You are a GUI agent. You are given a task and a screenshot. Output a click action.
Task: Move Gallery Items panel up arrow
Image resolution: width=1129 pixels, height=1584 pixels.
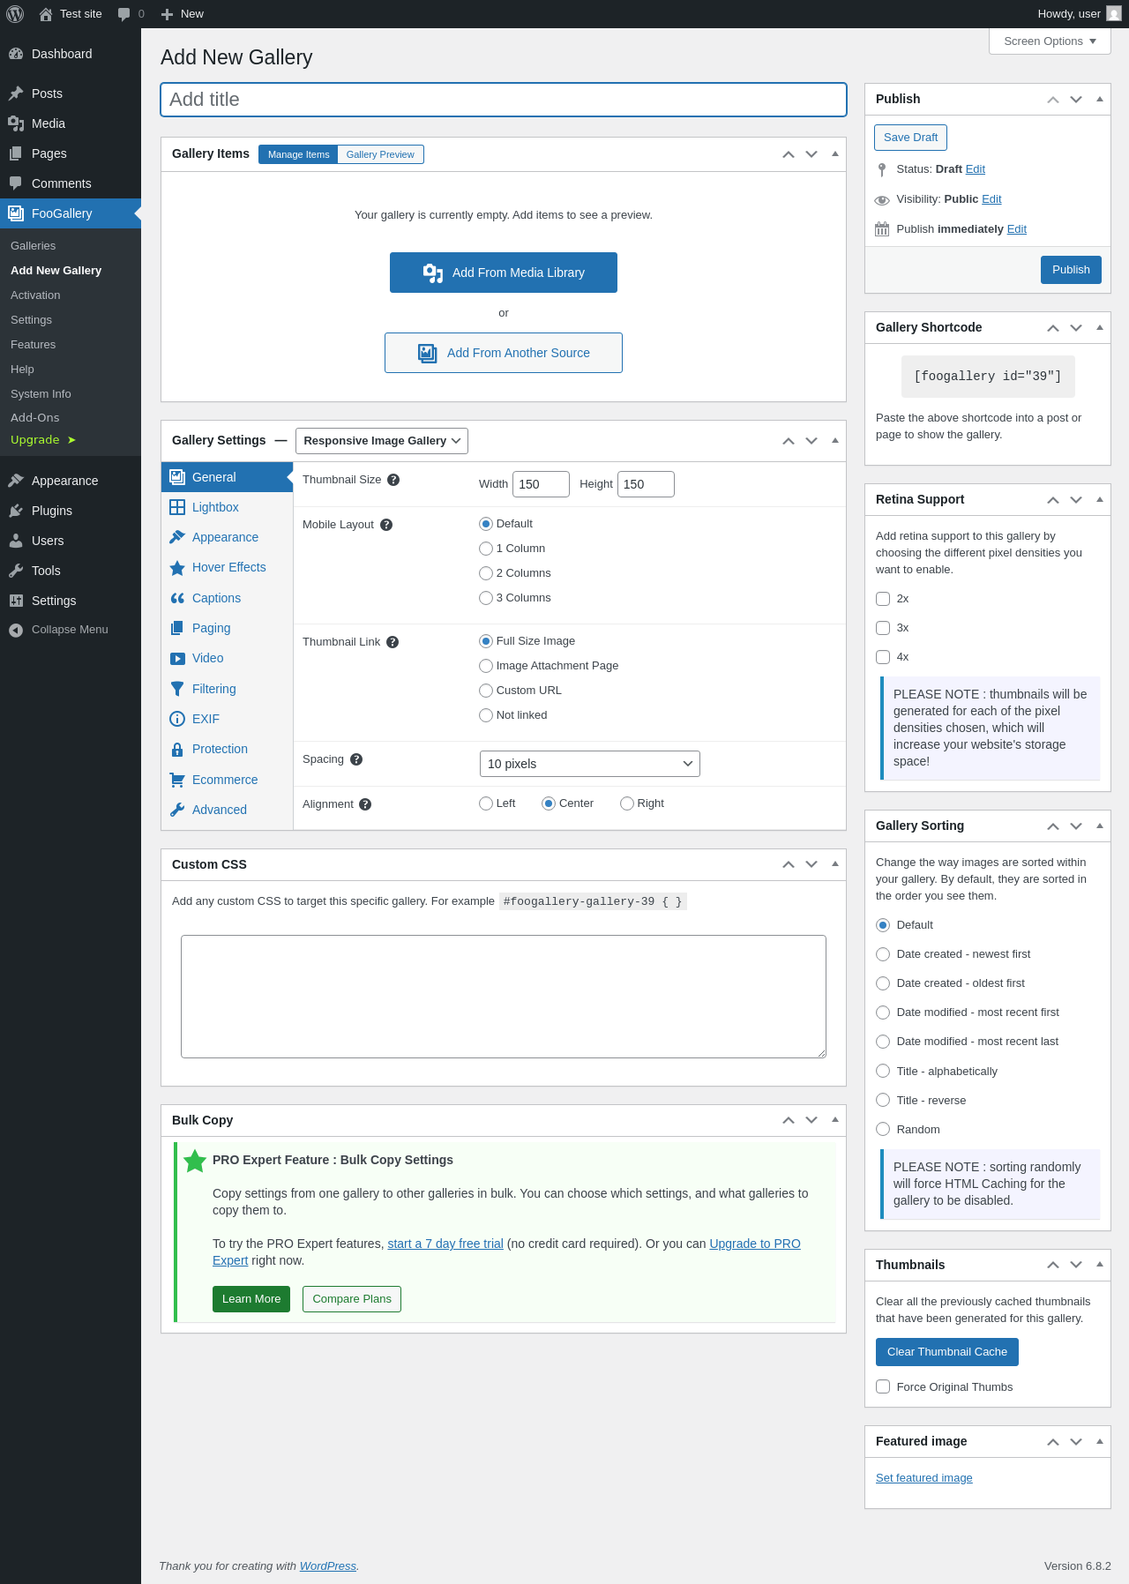pos(789,154)
